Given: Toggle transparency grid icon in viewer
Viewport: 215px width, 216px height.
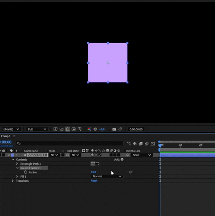Looking at the screenshot, I should pos(62,129).
